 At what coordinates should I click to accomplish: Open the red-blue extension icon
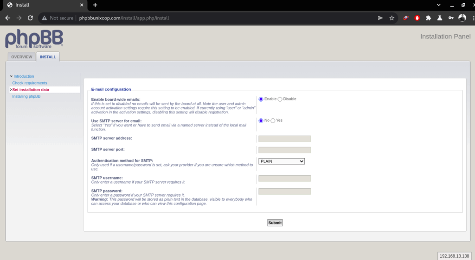(x=406, y=18)
